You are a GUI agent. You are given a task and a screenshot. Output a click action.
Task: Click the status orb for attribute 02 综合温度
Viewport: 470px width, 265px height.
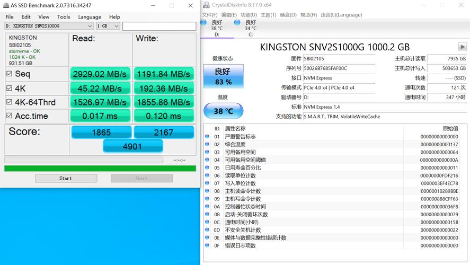pos(207,144)
